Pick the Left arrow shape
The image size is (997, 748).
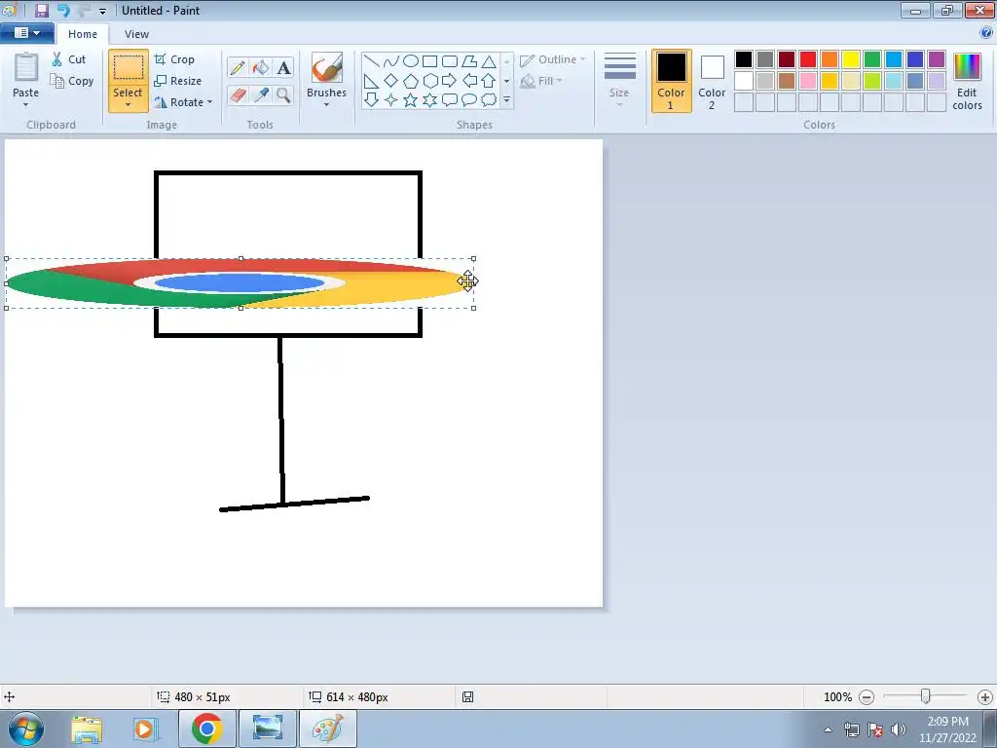point(469,81)
